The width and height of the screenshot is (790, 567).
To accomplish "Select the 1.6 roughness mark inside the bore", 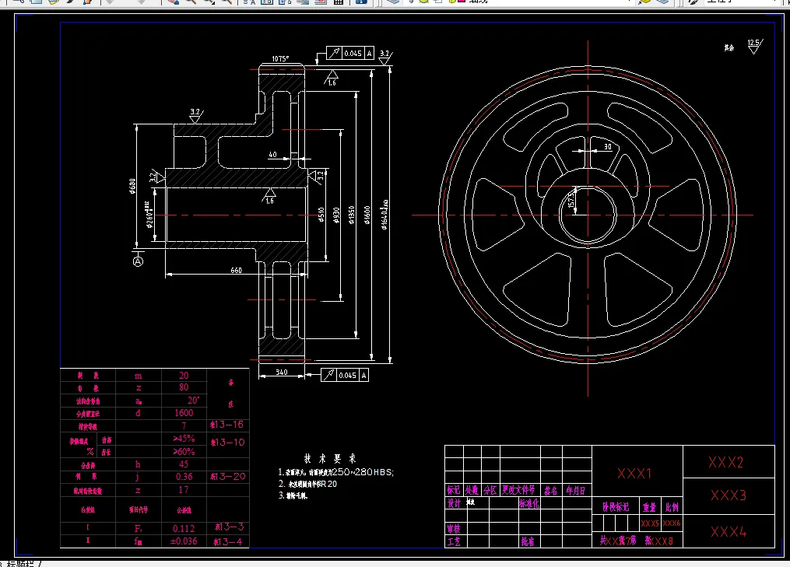I will pyautogui.click(x=270, y=196).
